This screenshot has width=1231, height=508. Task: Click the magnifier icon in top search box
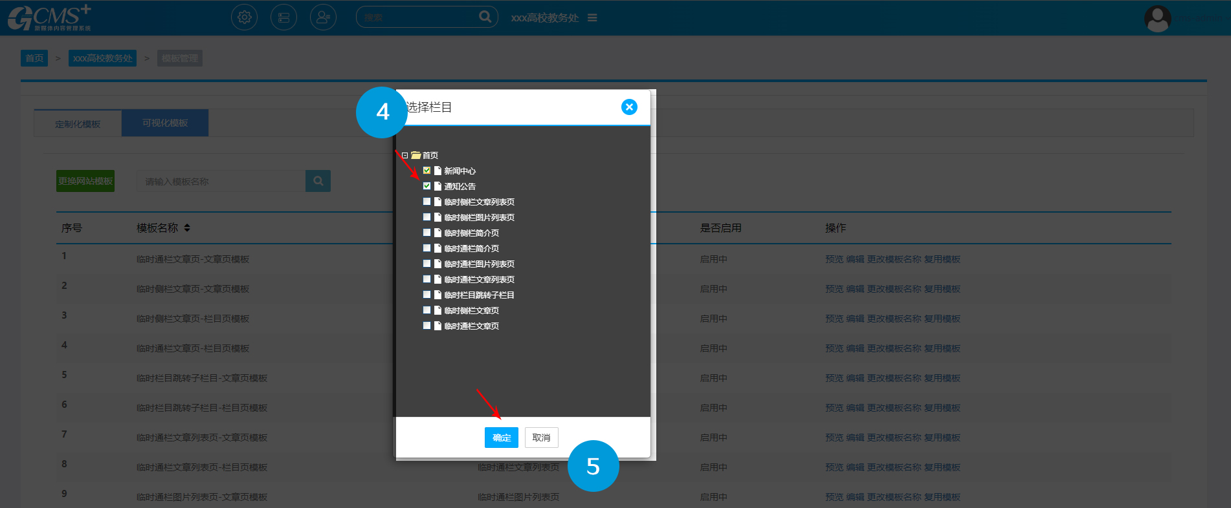click(x=485, y=17)
